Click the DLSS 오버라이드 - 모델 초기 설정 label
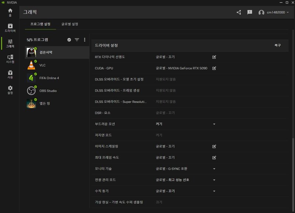Viewport: 295px width, 213px height. pyautogui.click(x=119, y=79)
